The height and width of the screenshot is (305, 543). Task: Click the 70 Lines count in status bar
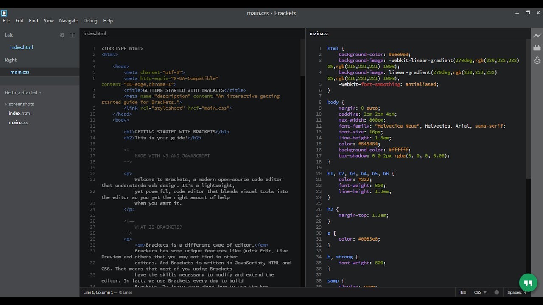[125, 292]
